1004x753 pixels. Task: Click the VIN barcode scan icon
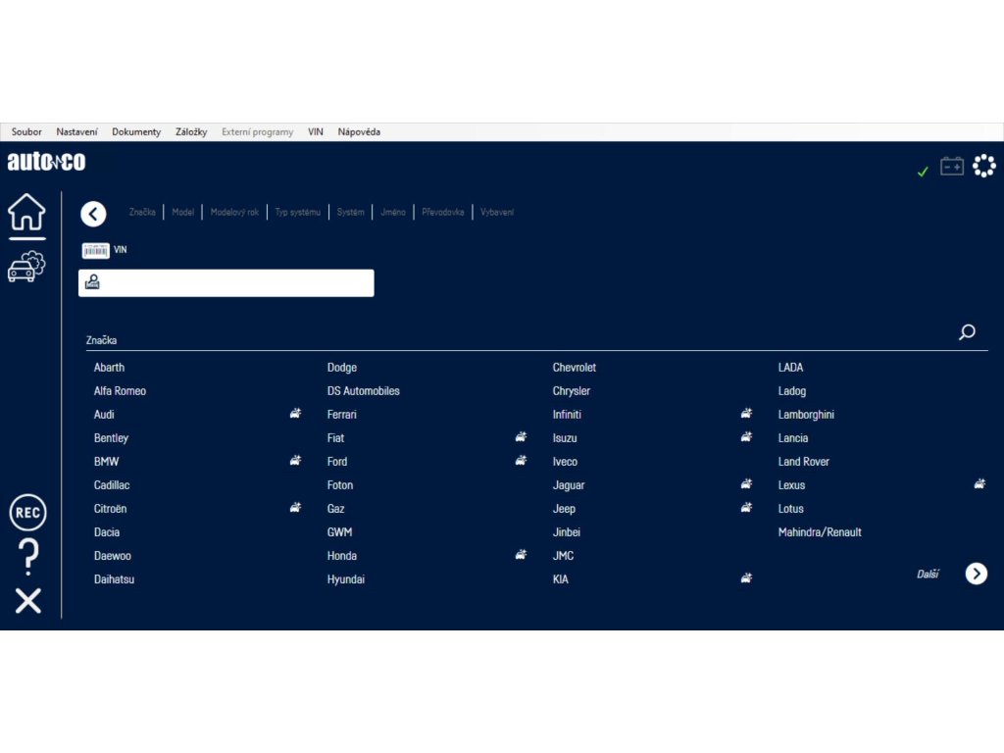[x=95, y=250]
